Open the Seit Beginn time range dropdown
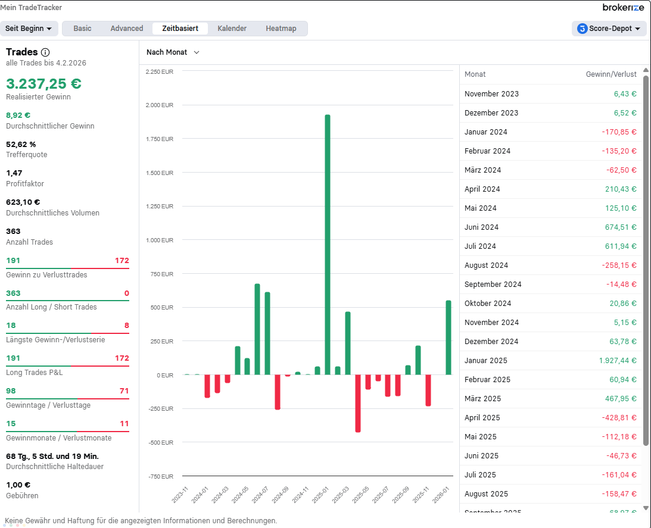Image resolution: width=651 pixels, height=528 pixels. coord(28,29)
